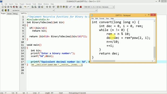Image resolution: width=167 pixels, height=94 pixels.
Task: Click the Print toolbar icon
Action: pos(21,7)
